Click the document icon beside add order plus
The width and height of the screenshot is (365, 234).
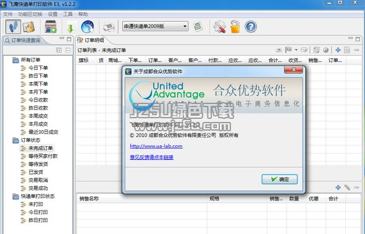tap(347, 50)
